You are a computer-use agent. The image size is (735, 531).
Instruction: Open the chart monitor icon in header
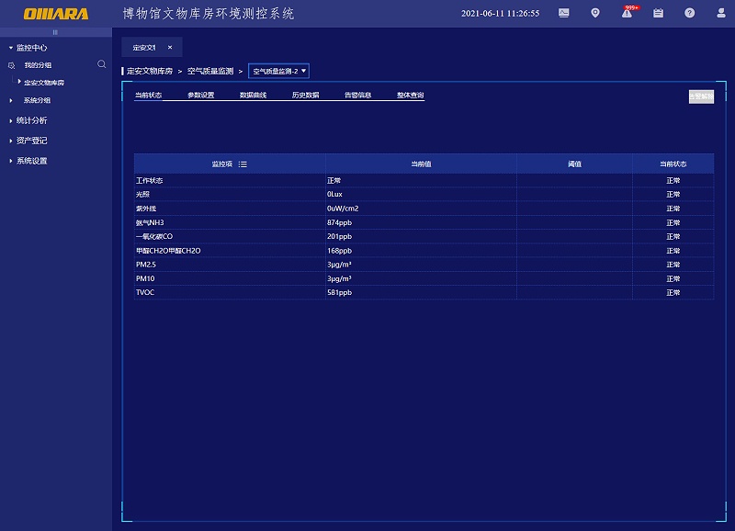pyautogui.click(x=563, y=13)
